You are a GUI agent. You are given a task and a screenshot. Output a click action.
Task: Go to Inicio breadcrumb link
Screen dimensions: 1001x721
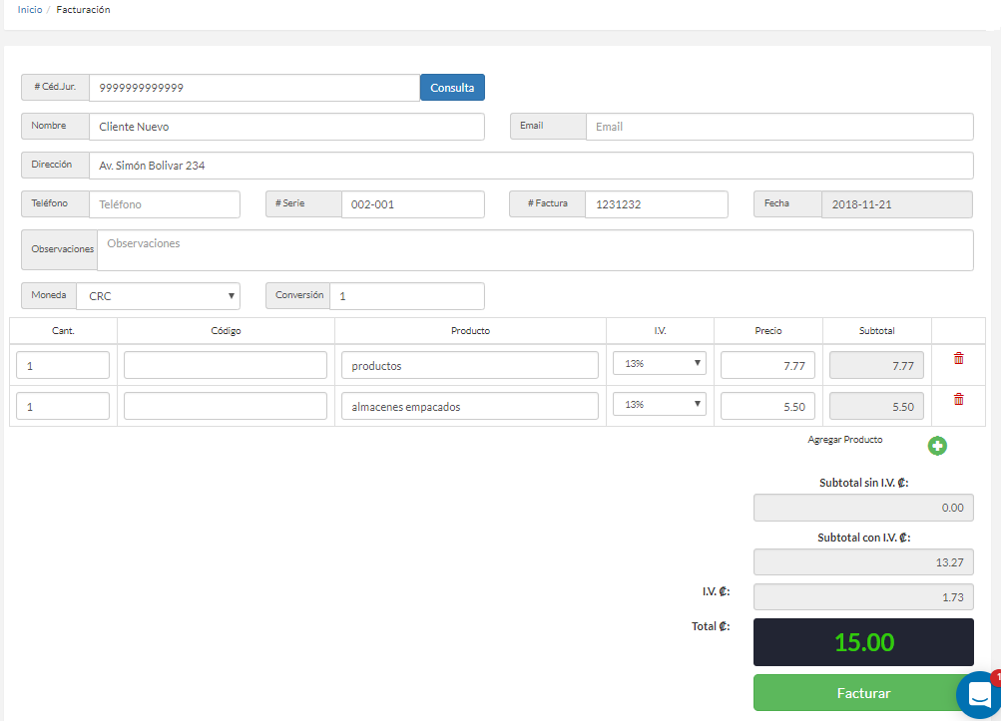(30, 10)
